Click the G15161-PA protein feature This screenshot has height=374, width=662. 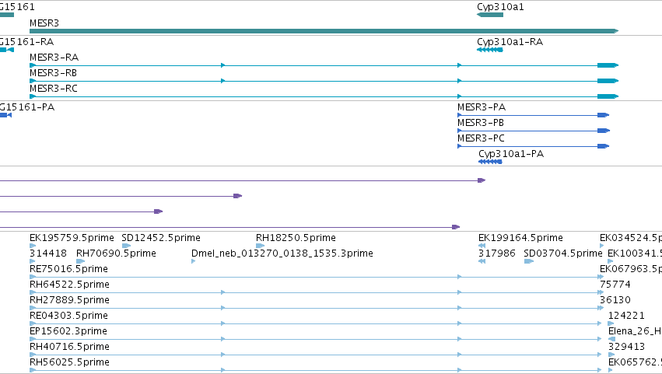(5, 115)
